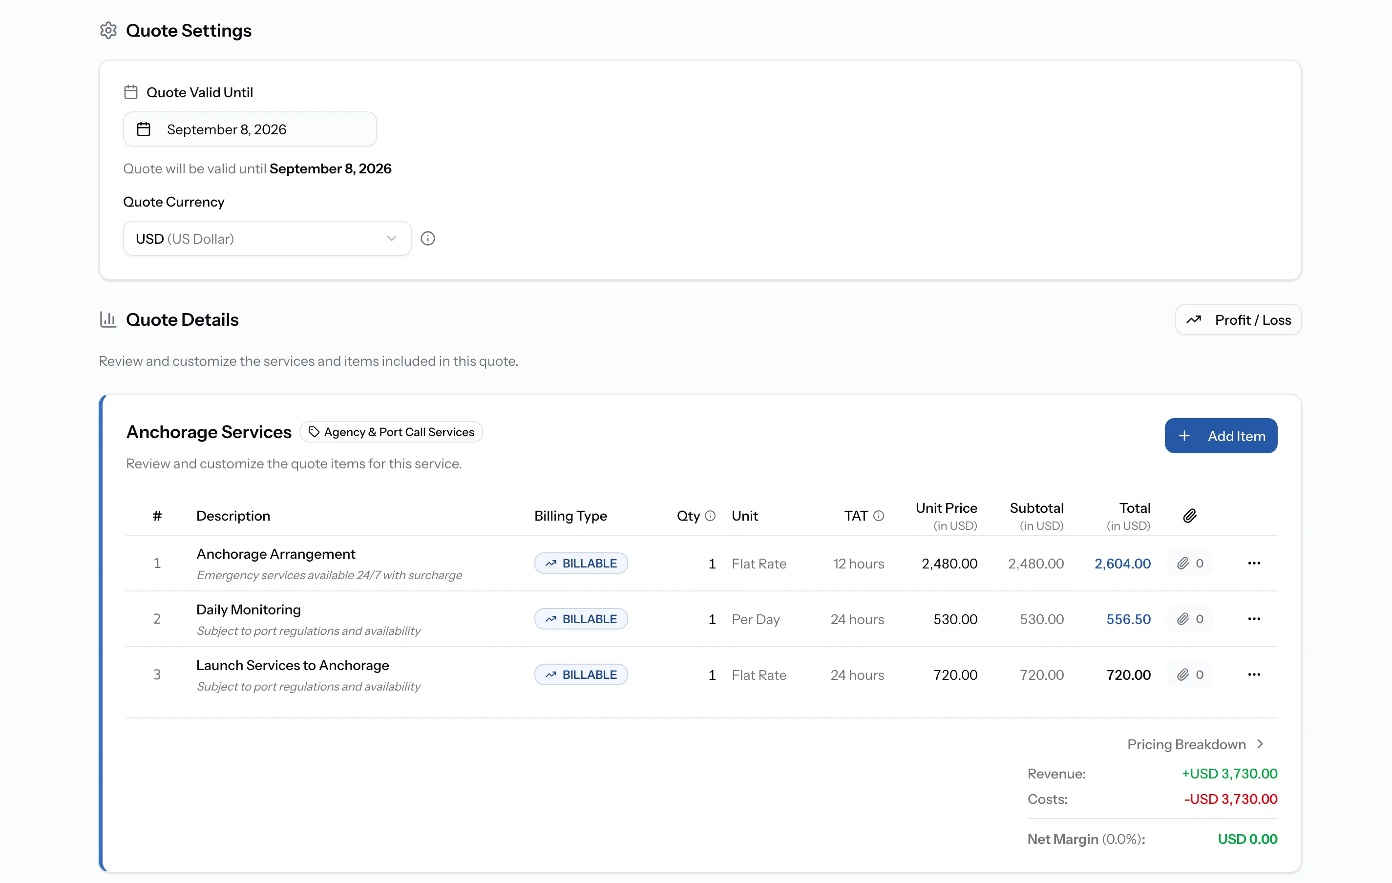Click the attachments paperclip column header
This screenshot has height=883, width=1392.
point(1190,515)
